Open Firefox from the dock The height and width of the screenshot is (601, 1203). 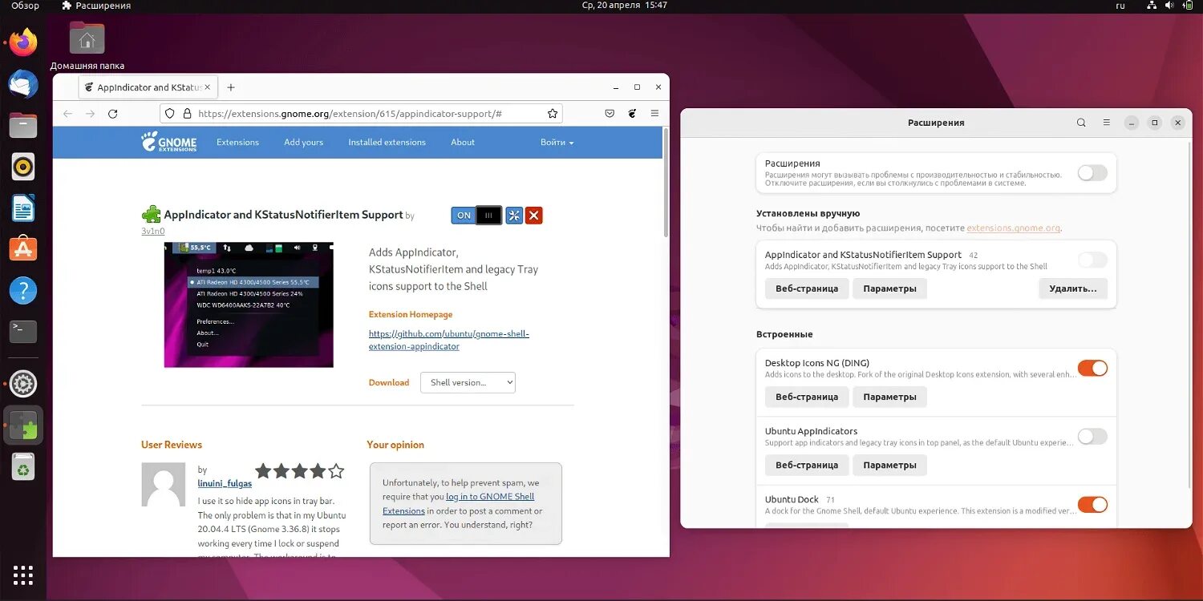click(23, 42)
